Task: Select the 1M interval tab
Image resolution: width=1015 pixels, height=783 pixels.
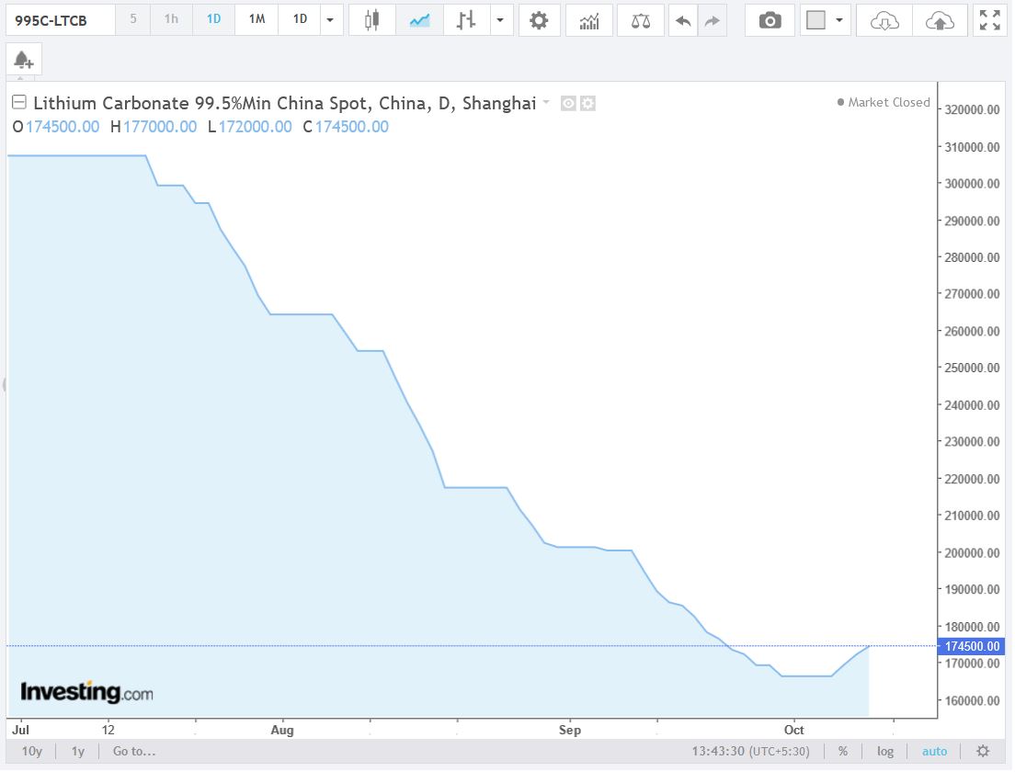Action: point(257,19)
